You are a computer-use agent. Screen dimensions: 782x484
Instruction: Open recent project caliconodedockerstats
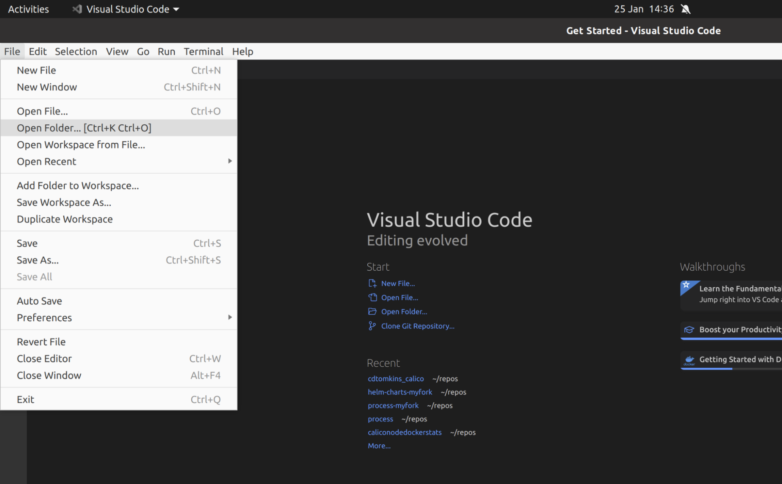[404, 432]
